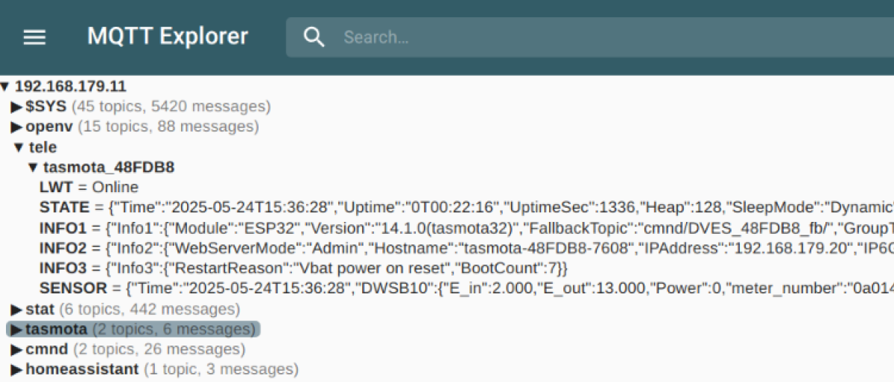Select the INFO3 topic entry
Screen dimensions: 894x382
coord(64,268)
